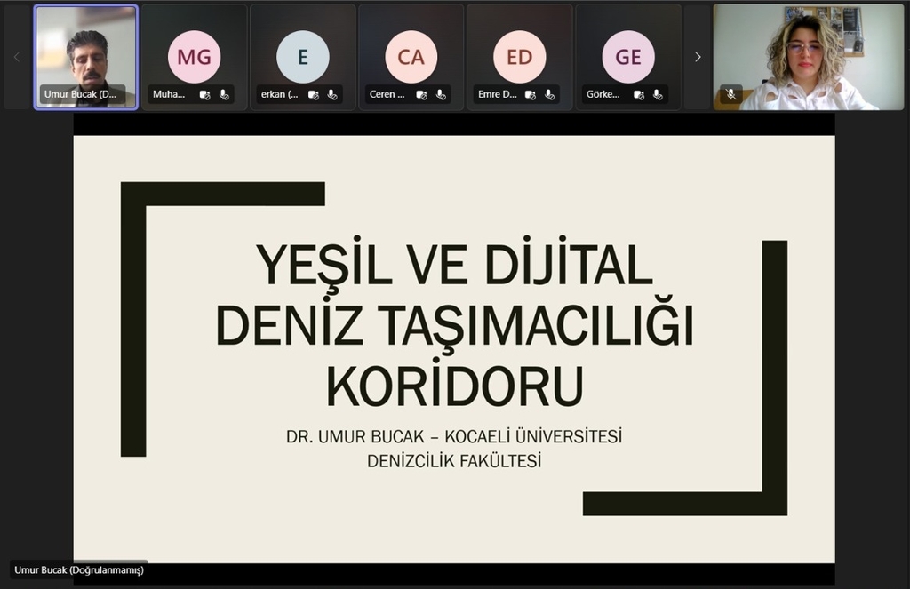Click the muted mic icon on Ceren tile
Image resolution: width=910 pixels, height=589 pixels.
[x=441, y=94]
